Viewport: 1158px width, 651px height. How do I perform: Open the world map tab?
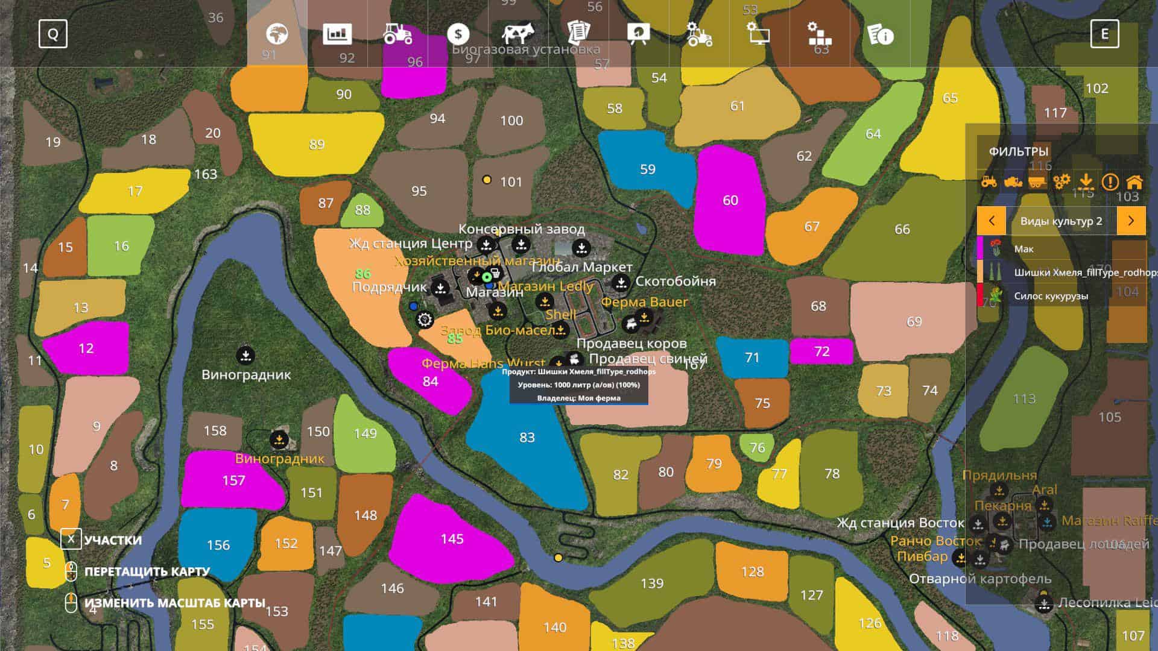tap(277, 34)
